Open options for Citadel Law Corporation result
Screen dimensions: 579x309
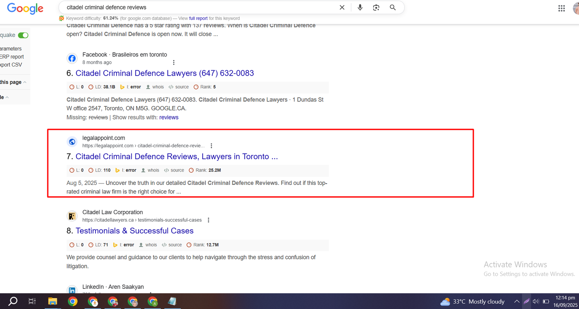click(208, 220)
